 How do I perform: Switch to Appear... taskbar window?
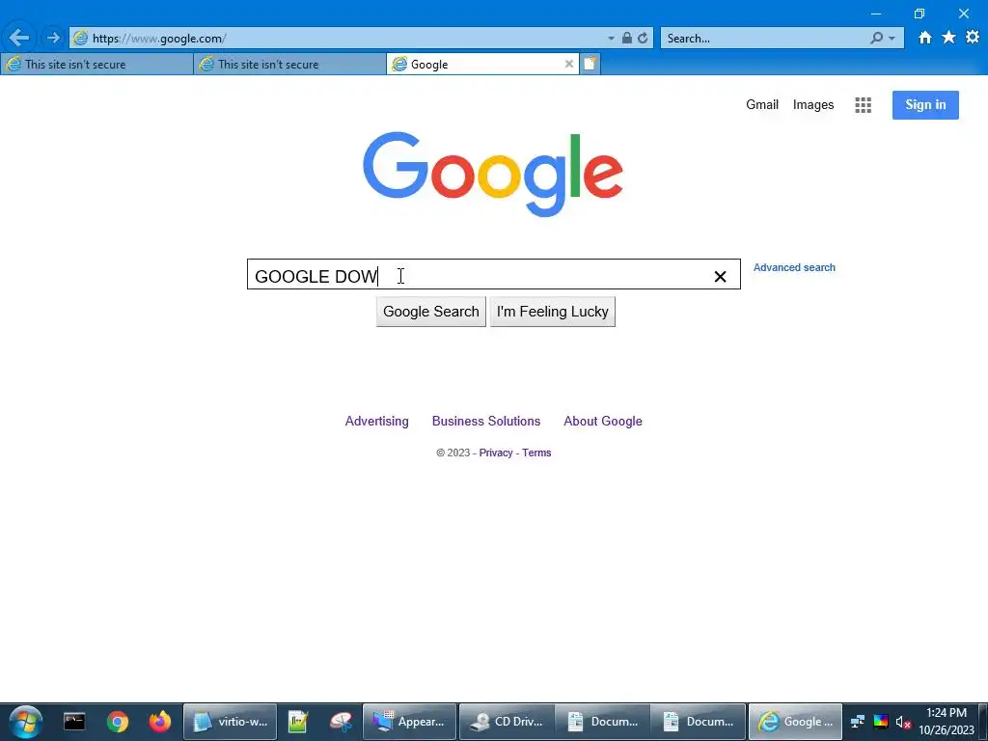409,722
